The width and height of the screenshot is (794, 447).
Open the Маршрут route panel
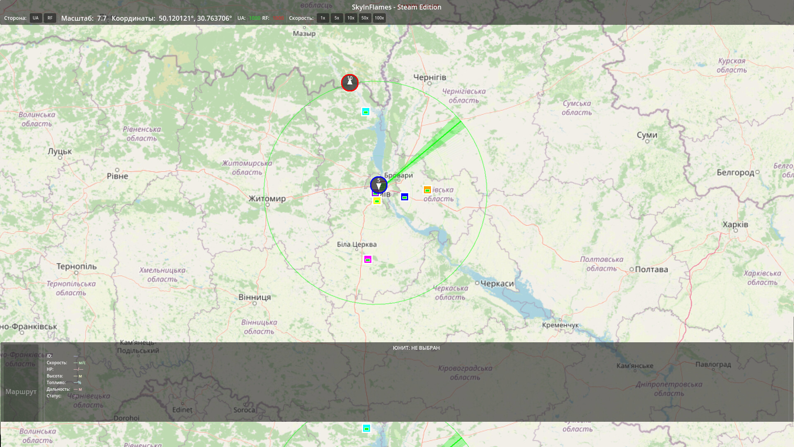click(21, 391)
